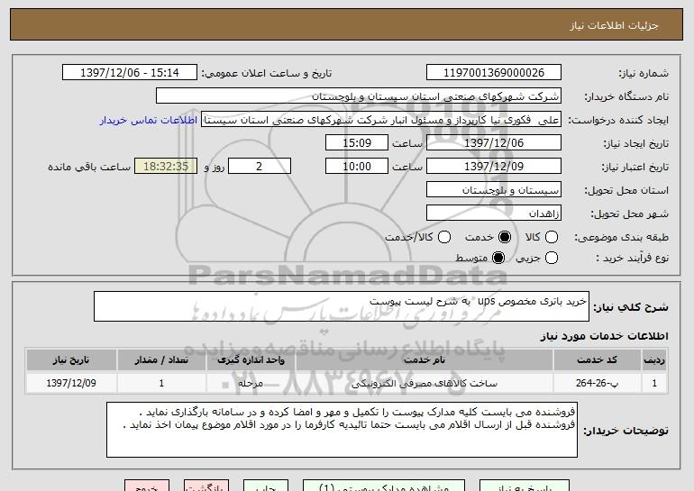This screenshot has height=491, width=694.
Task: Click creation time field 15:09
Action: click(357, 143)
